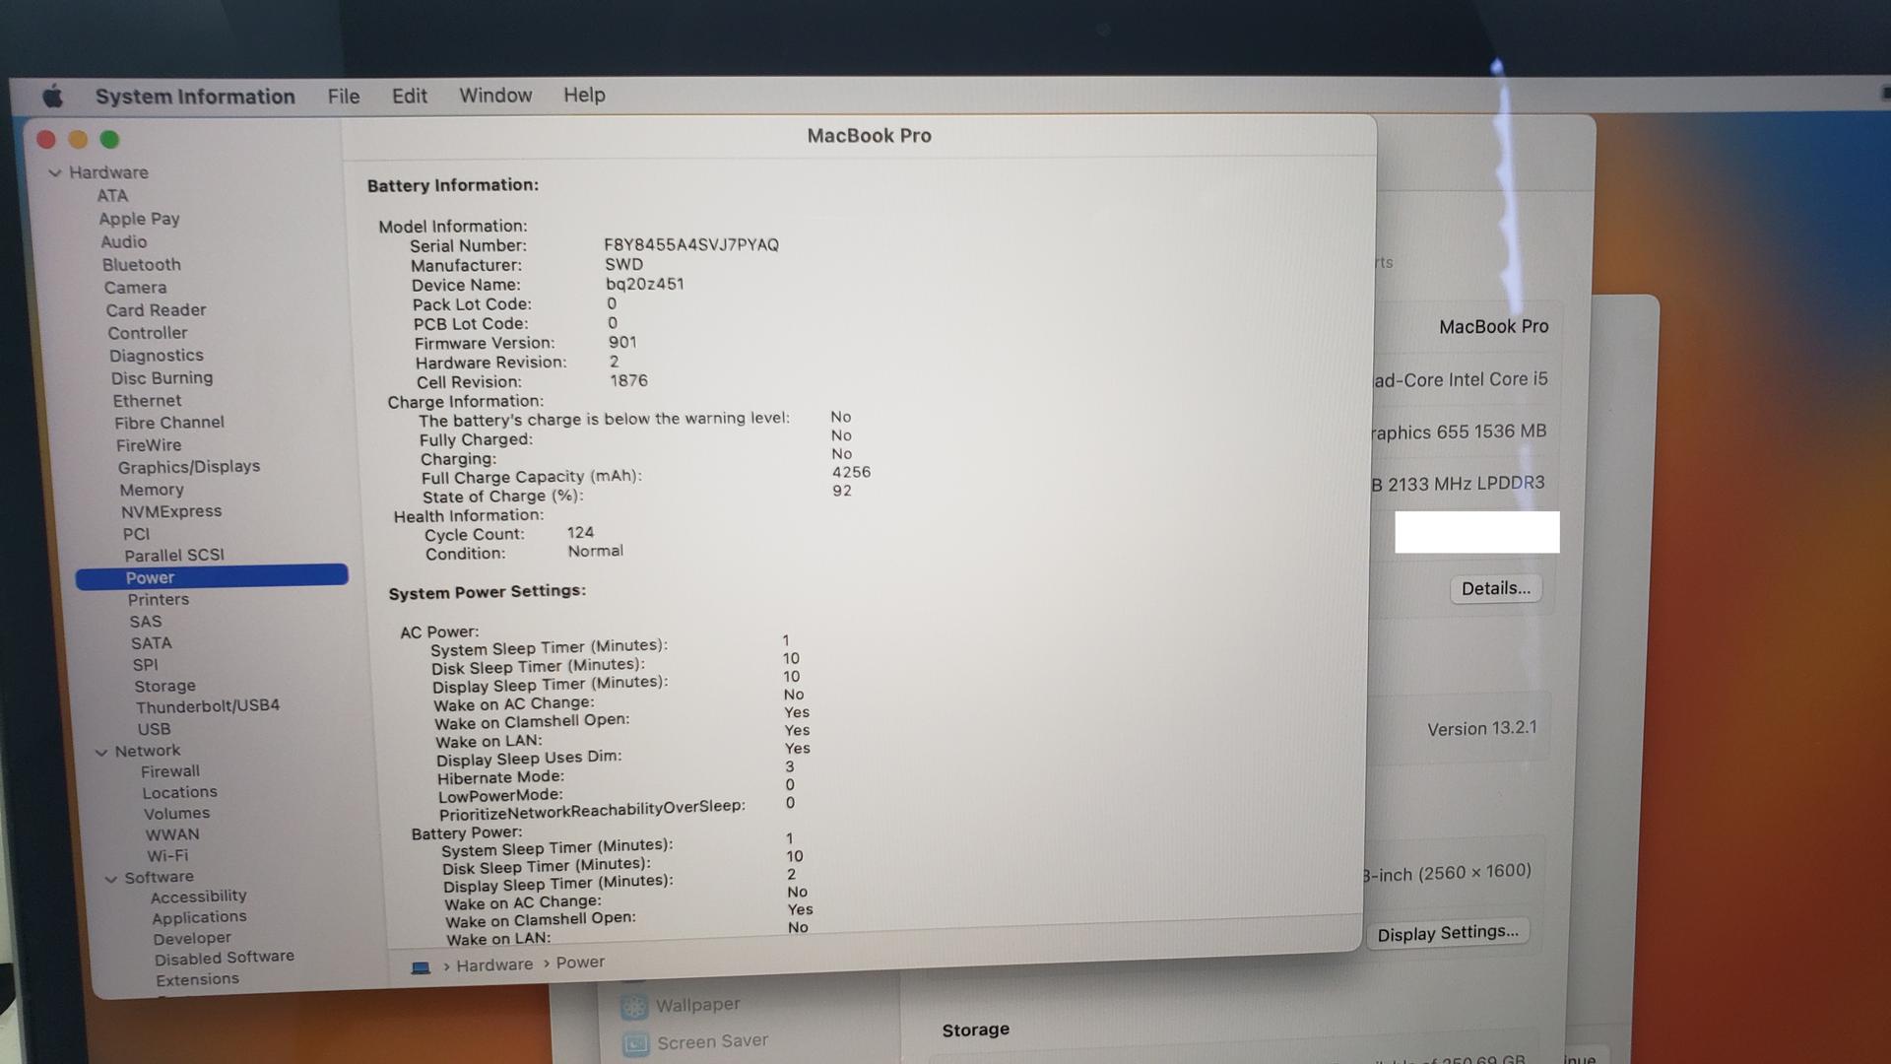Click Version 13.2.1 text in About window
The image size is (1891, 1064).
tap(1482, 729)
